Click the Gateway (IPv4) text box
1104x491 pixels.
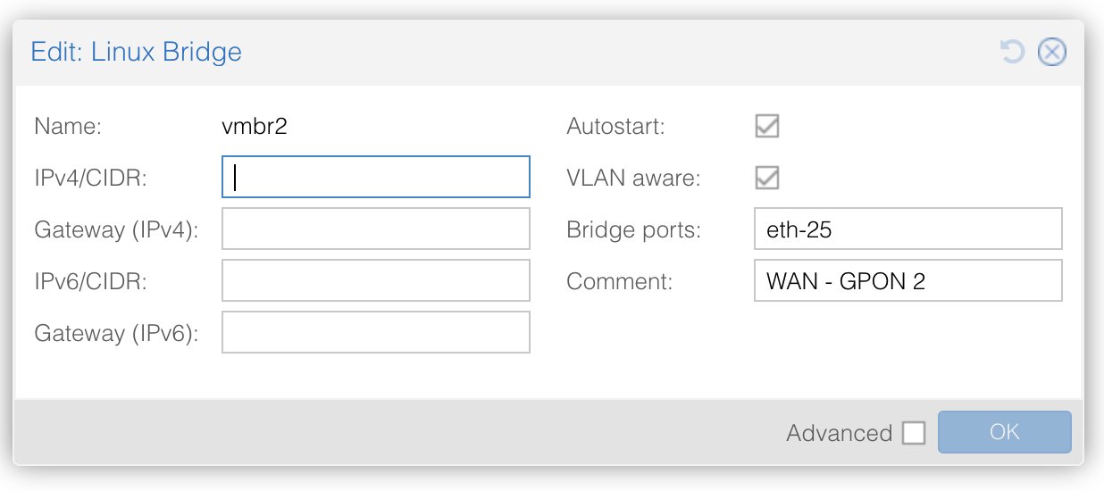(376, 229)
